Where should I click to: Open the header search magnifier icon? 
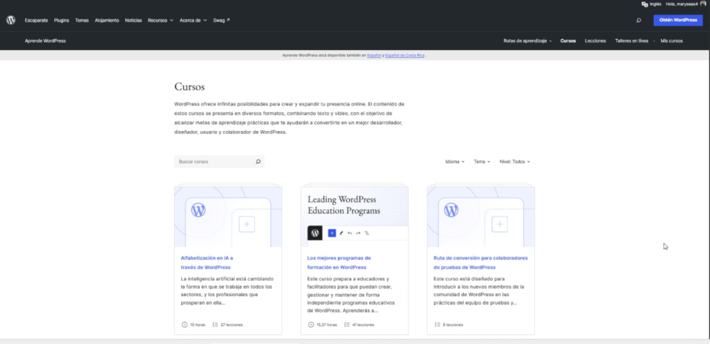click(x=639, y=20)
